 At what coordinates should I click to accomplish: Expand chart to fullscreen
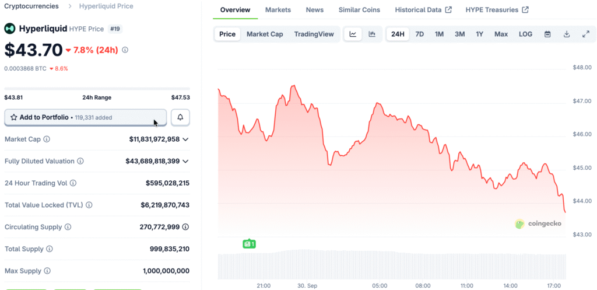pos(586,34)
